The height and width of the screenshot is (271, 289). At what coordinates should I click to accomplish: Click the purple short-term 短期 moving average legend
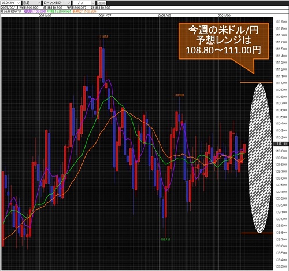[35, 12]
